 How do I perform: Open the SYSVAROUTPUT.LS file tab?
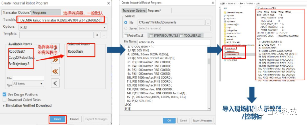(x=165, y=35)
